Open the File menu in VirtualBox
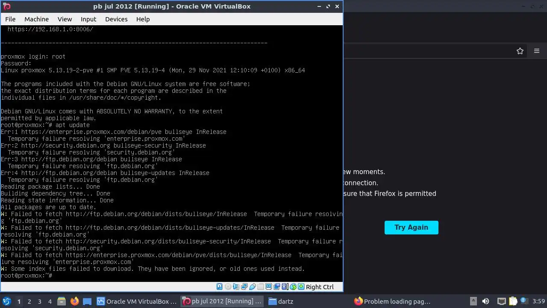Screen dimensions: 547x308 tap(10, 19)
